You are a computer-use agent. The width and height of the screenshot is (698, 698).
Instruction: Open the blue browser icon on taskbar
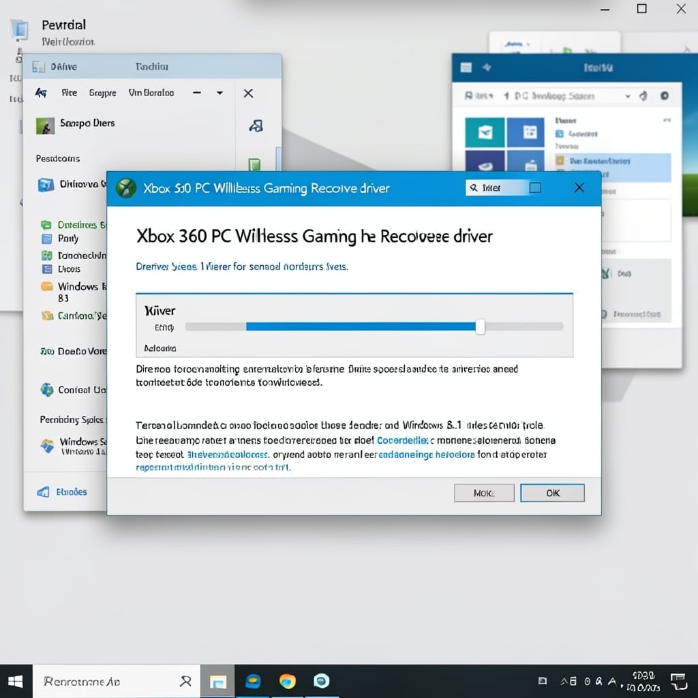coord(254,681)
